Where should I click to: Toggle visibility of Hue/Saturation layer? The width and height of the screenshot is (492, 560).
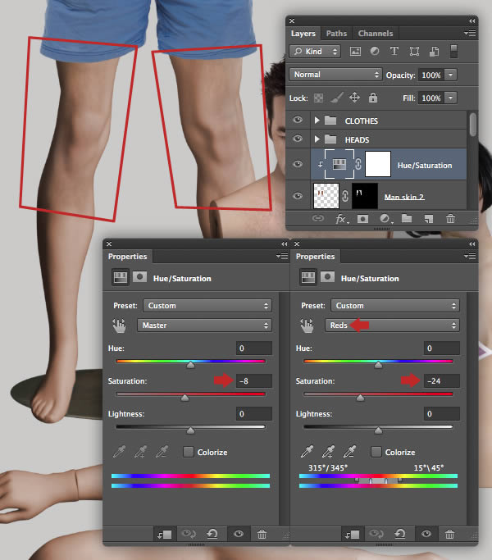pyautogui.click(x=297, y=165)
